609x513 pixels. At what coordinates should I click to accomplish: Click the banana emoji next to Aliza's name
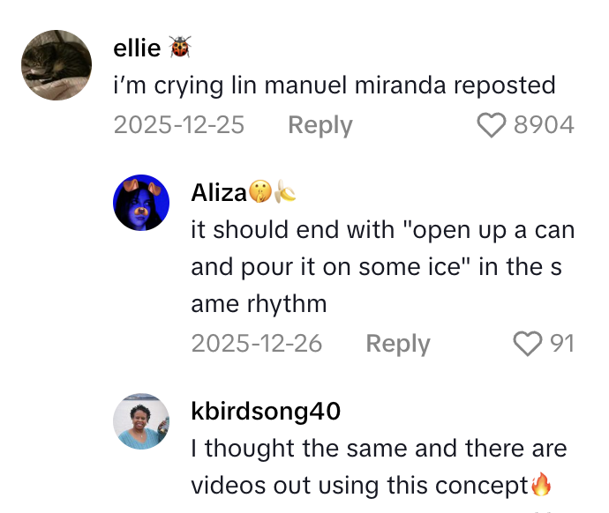point(284,191)
